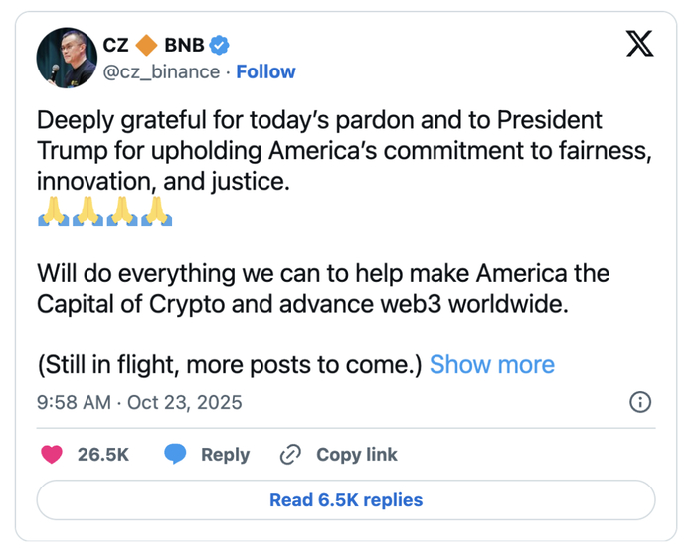Open the 9:58 AM Oct 23, 2025 timestamp
The width and height of the screenshot is (696, 556).
pos(139,402)
